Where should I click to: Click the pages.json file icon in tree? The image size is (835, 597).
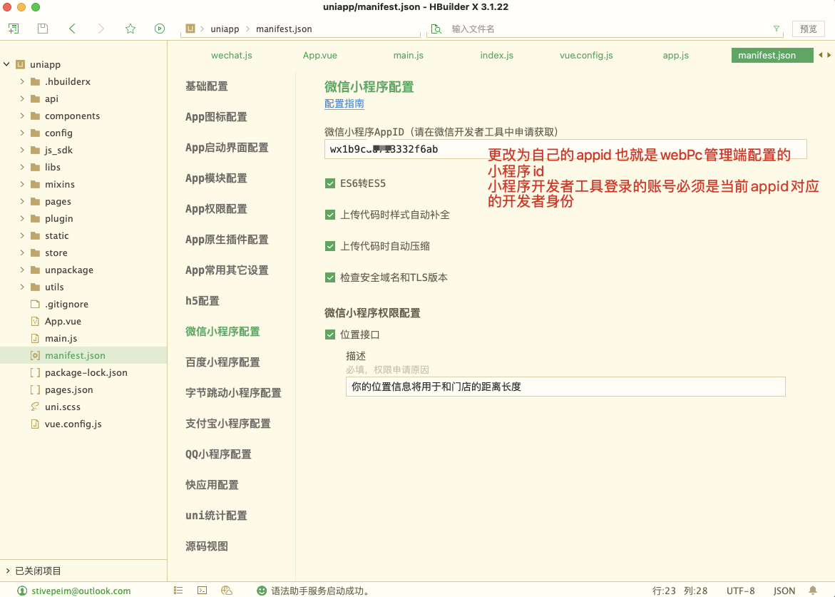(35, 390)
